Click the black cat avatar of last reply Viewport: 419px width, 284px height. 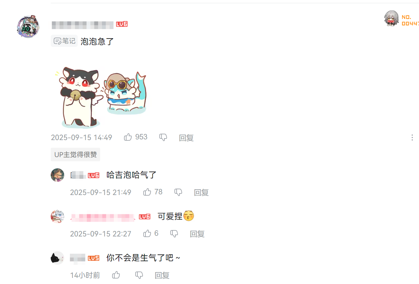coord(57,258)
